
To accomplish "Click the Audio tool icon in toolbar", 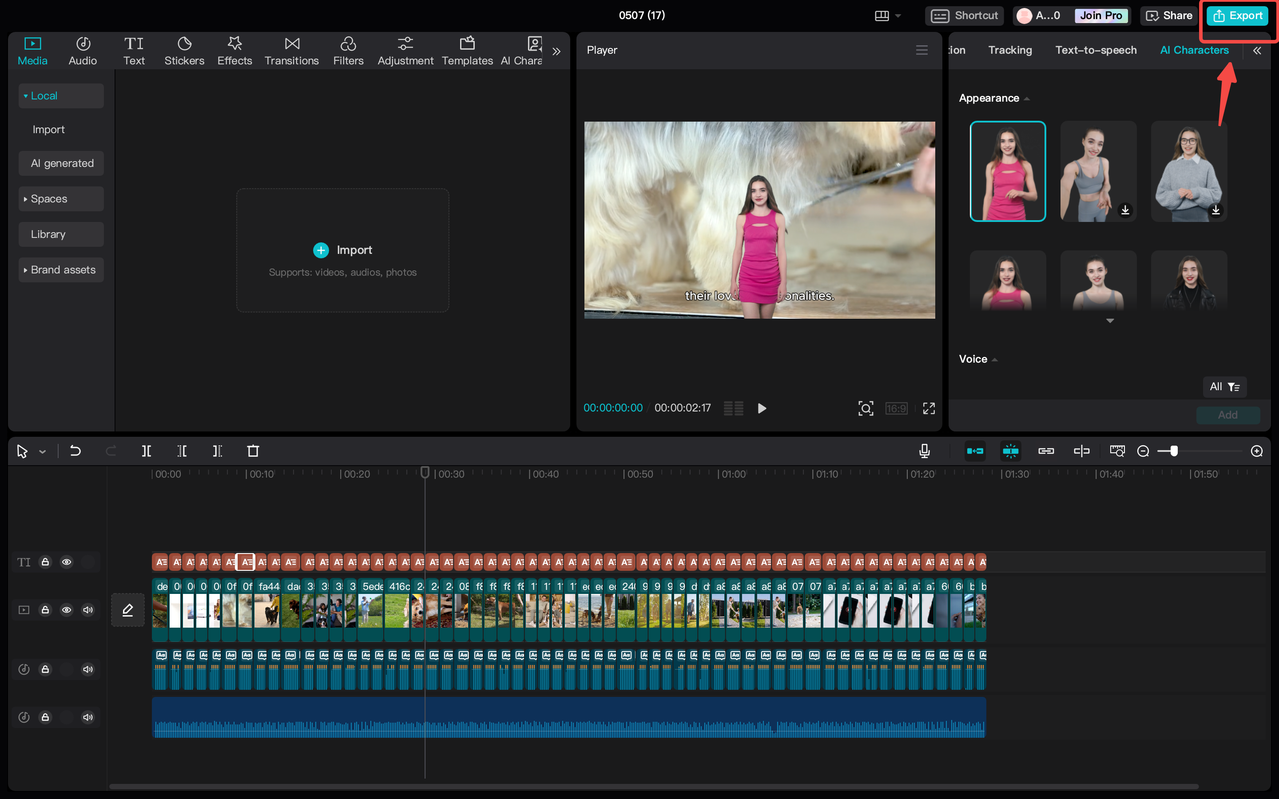I will pos(83,49).
